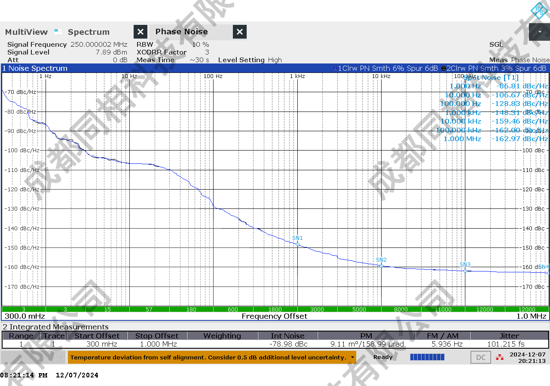
Task: Switch to the Spectrum tab
Action: [x=89, y=32]
